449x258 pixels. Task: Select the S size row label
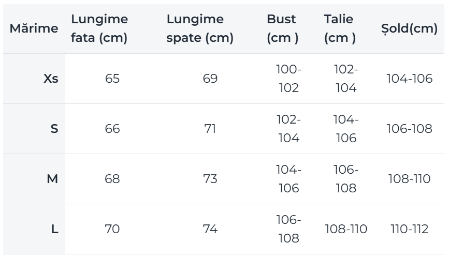pos(54,129)
